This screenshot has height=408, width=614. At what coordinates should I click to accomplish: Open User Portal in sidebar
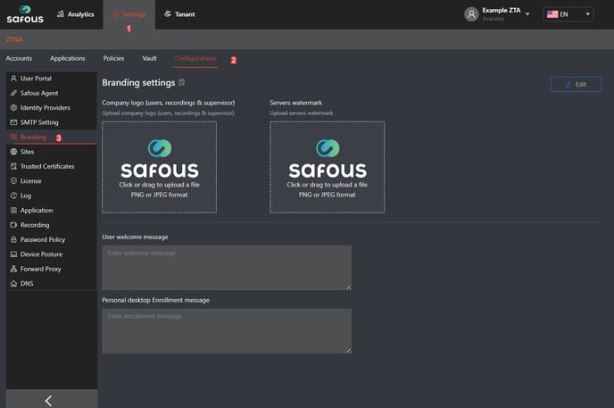(36, 79)
